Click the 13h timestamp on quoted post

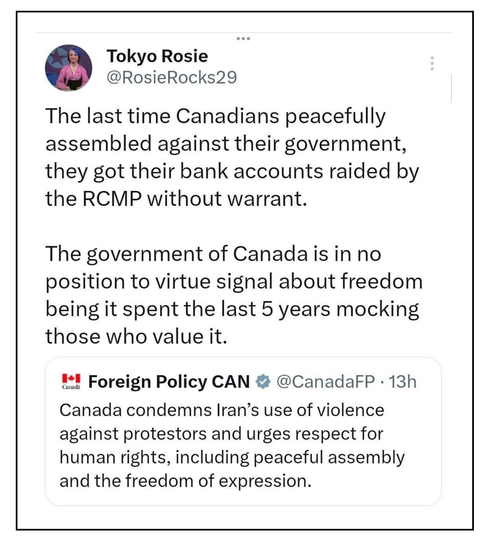pos(402,381)
